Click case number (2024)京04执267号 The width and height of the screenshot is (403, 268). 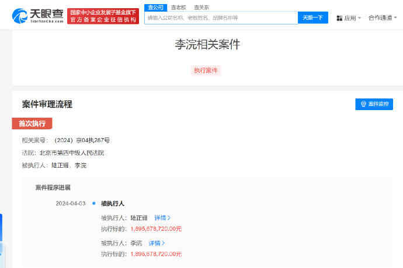pyautogui.click(x=82, y=140)
